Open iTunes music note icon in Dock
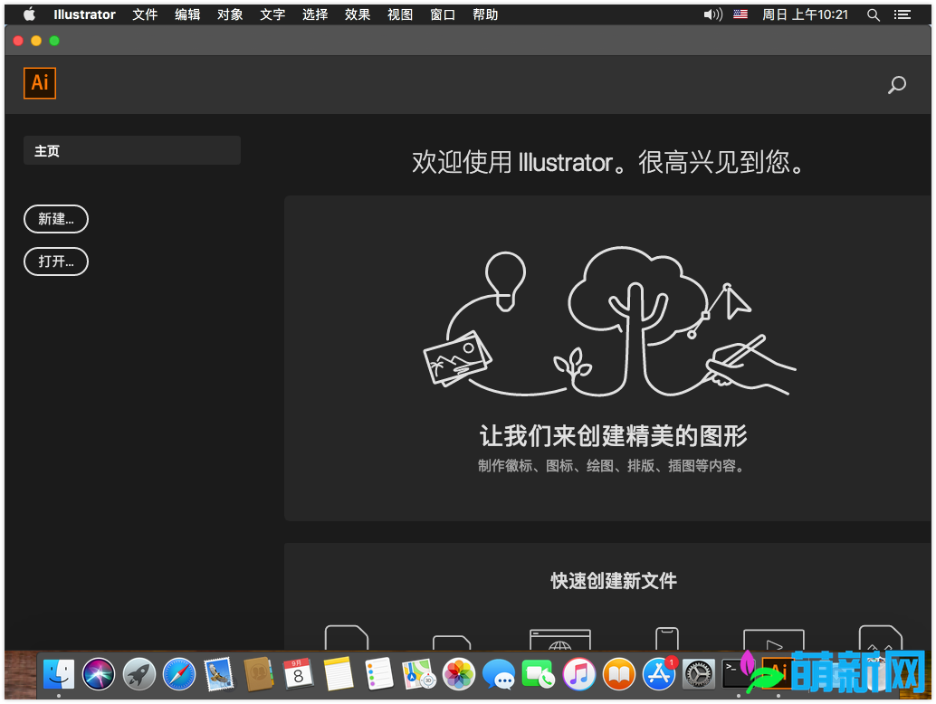Image resolution: width=936 pixels, height=704 pixels. pyautogui.click(x=579, y=675)
